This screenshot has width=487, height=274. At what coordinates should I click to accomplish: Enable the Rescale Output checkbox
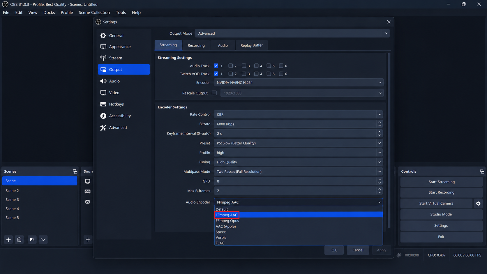click(214, 93)
